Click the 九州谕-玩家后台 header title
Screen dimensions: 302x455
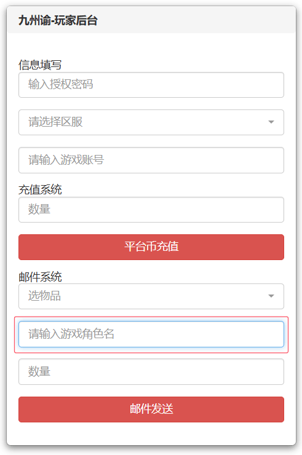(x=58, y=21)
